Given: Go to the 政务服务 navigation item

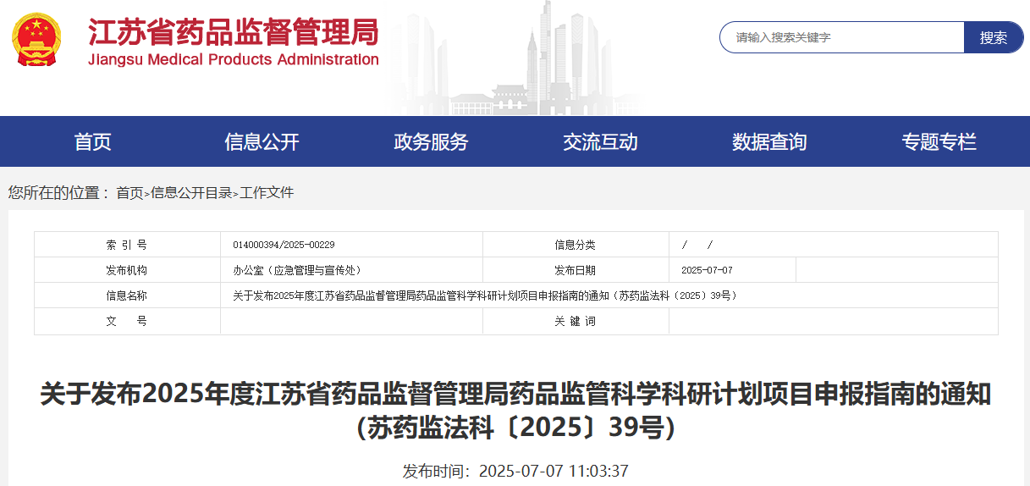Looking at the screenshot, I should (x=431, y=142).
